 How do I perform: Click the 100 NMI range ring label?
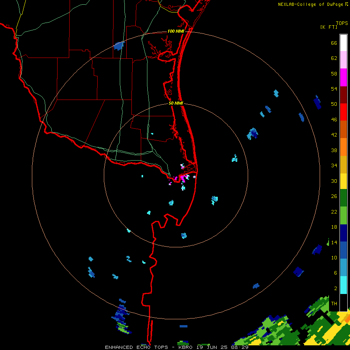176,31
